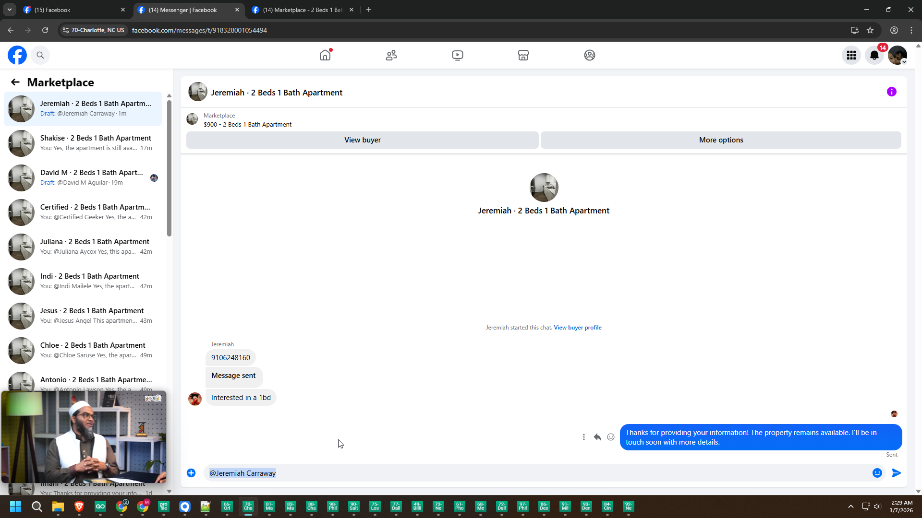The width and height of the screenshot is (922, 518).
Task: Switch to Marketplace 2 Beds browser tab
Action: pos(303,10)
